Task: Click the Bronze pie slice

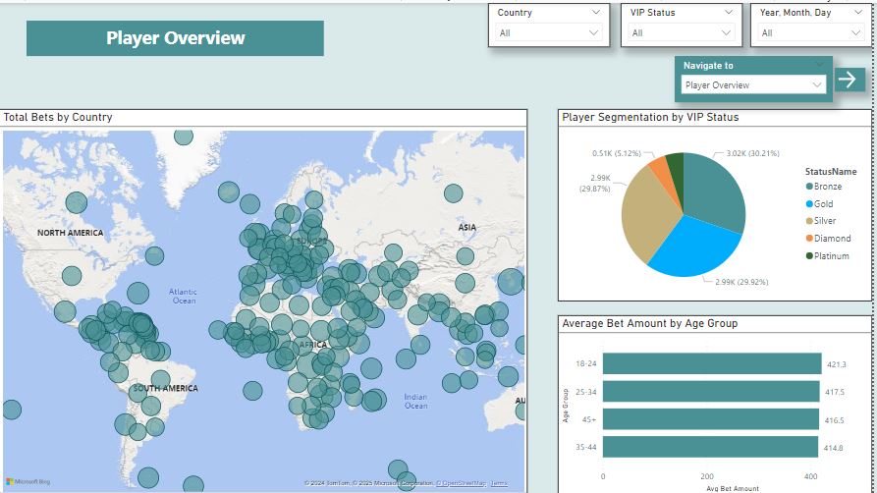Action: coord(716,193)
